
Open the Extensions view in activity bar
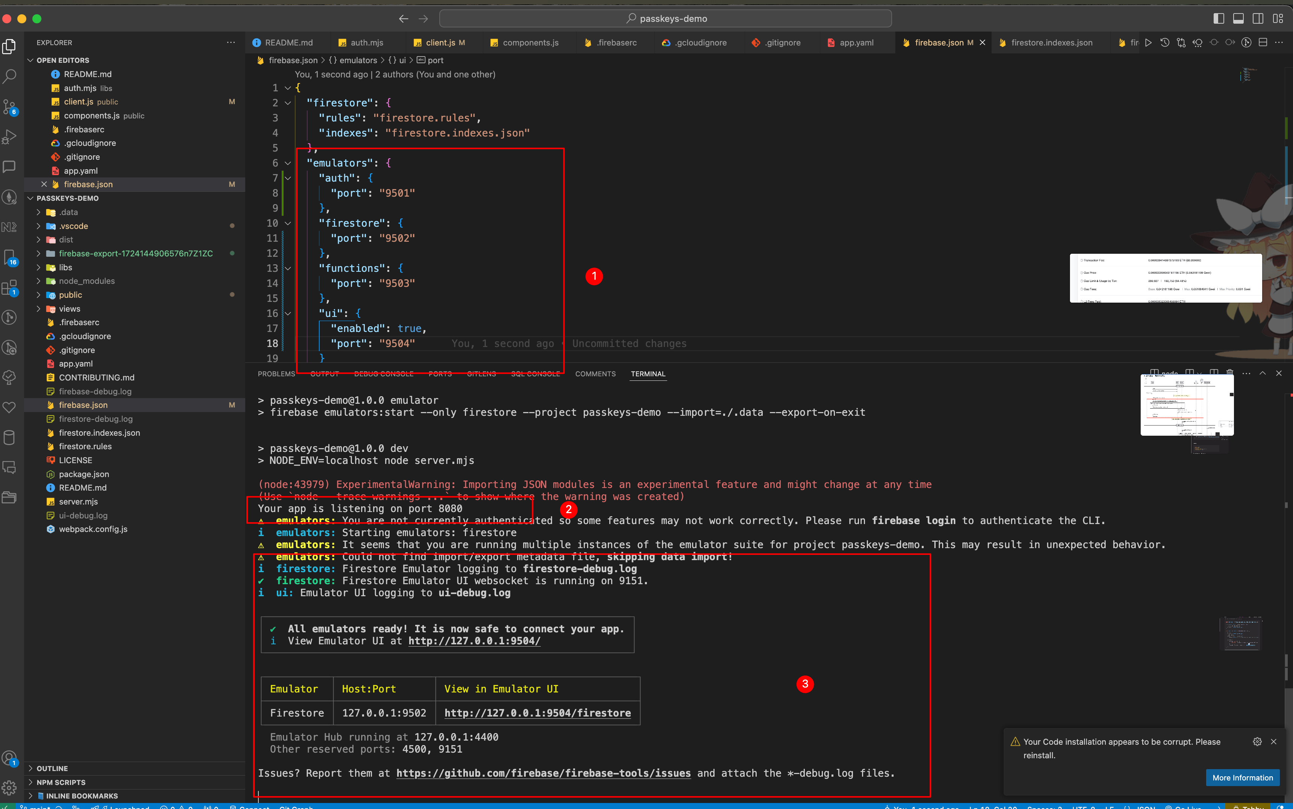(x=10, y=288)
